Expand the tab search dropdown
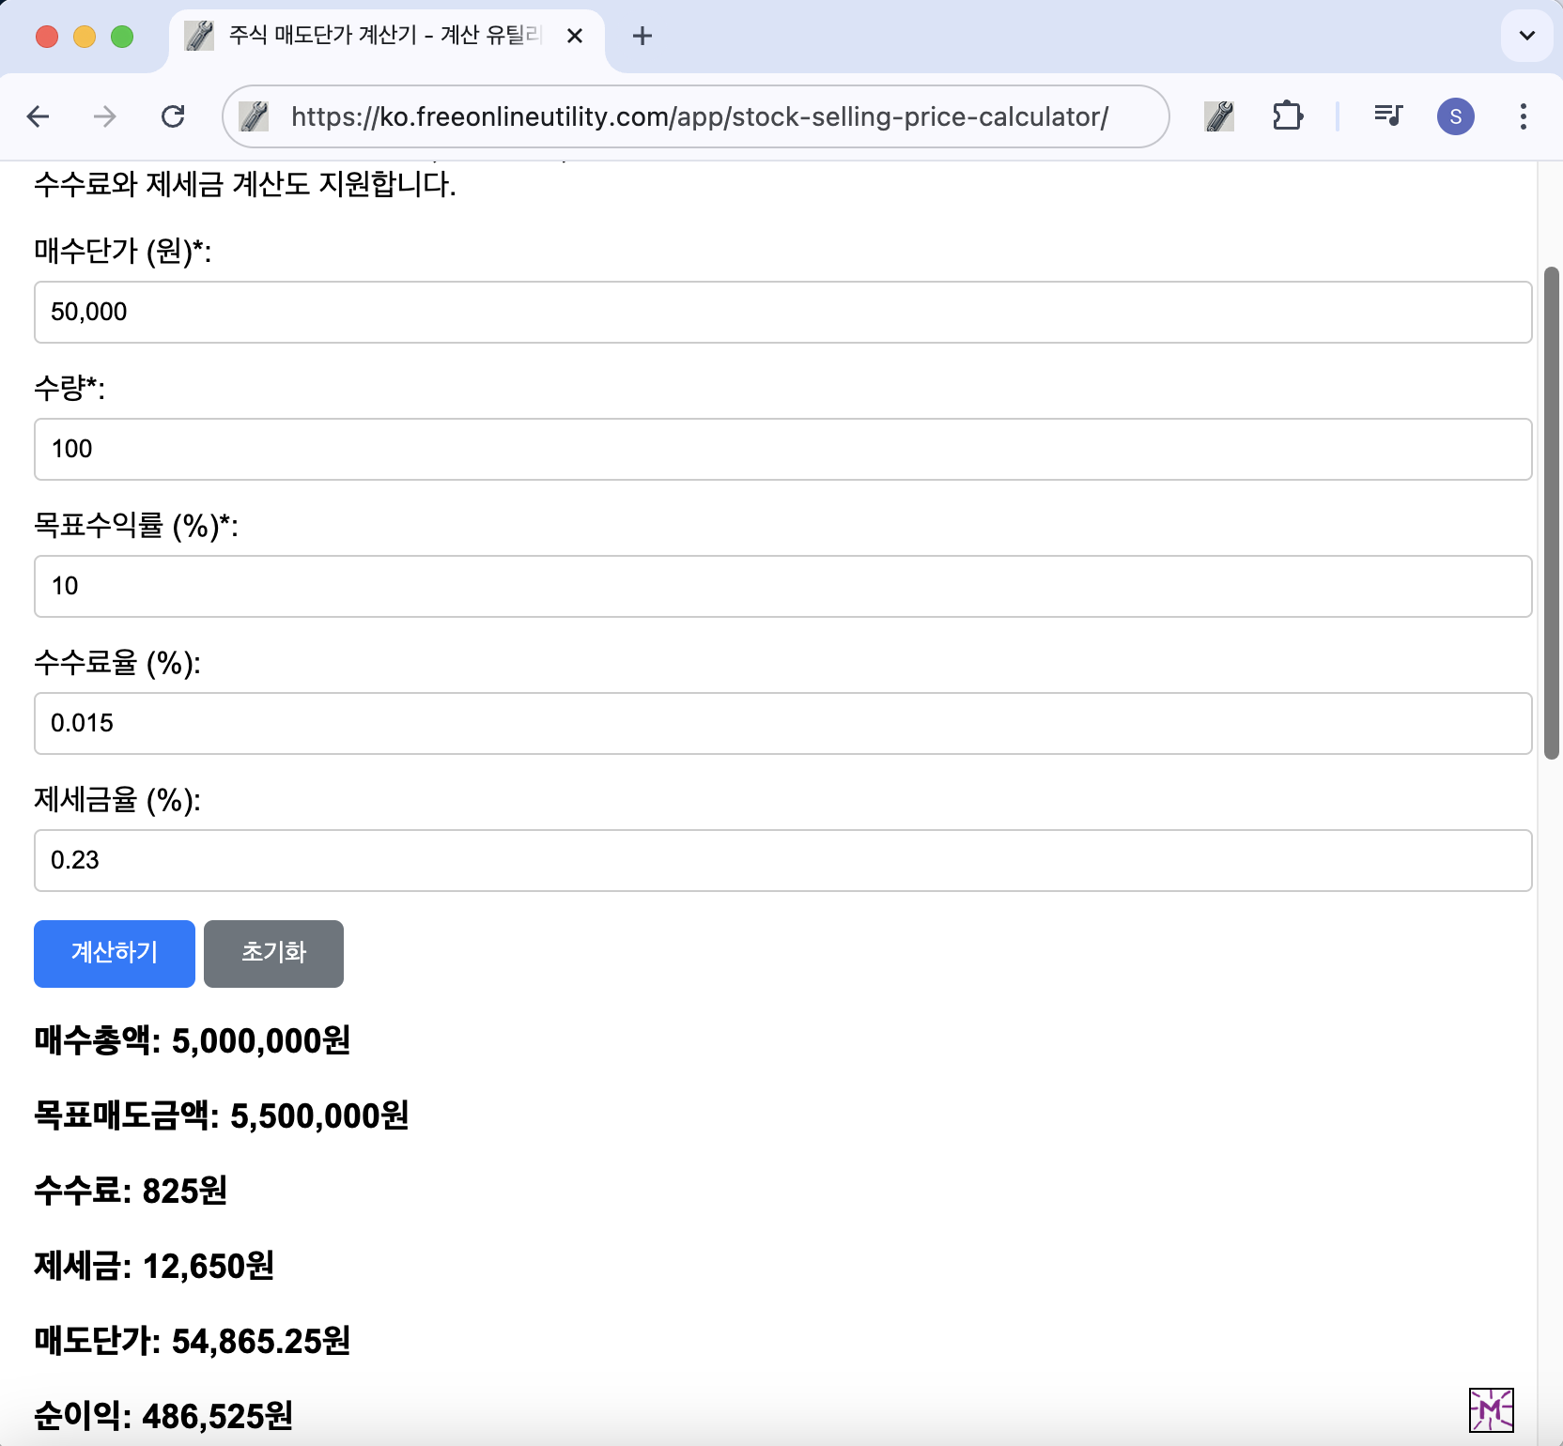 (1527, 36)
